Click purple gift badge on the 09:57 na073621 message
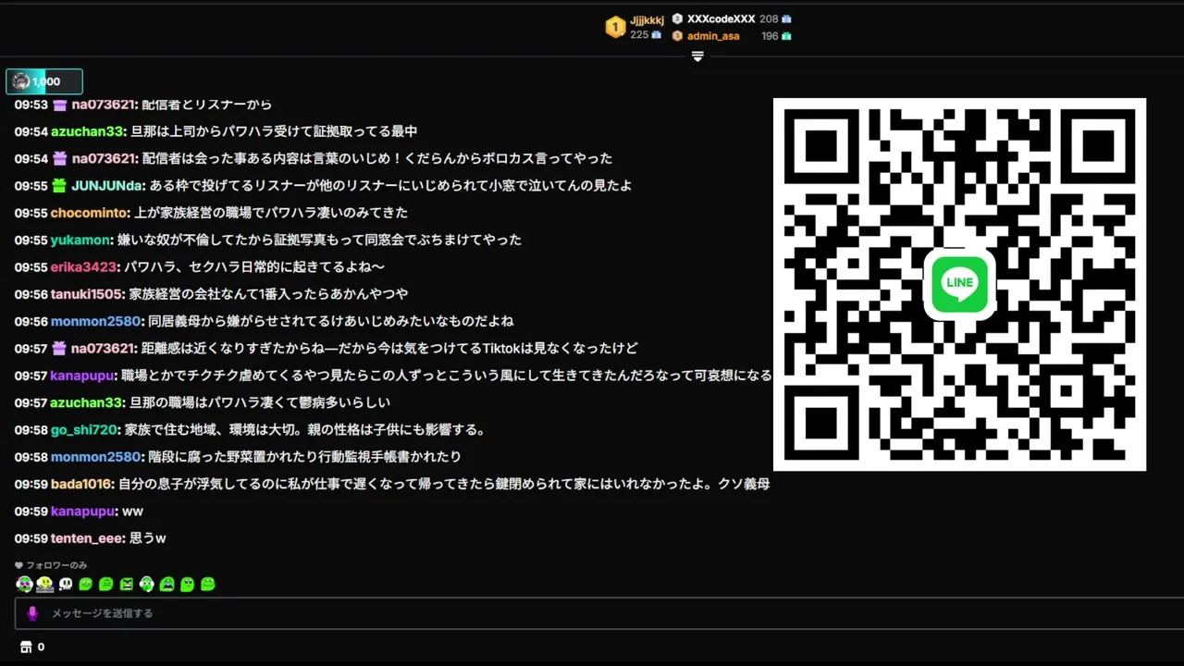 click(59, 348)
